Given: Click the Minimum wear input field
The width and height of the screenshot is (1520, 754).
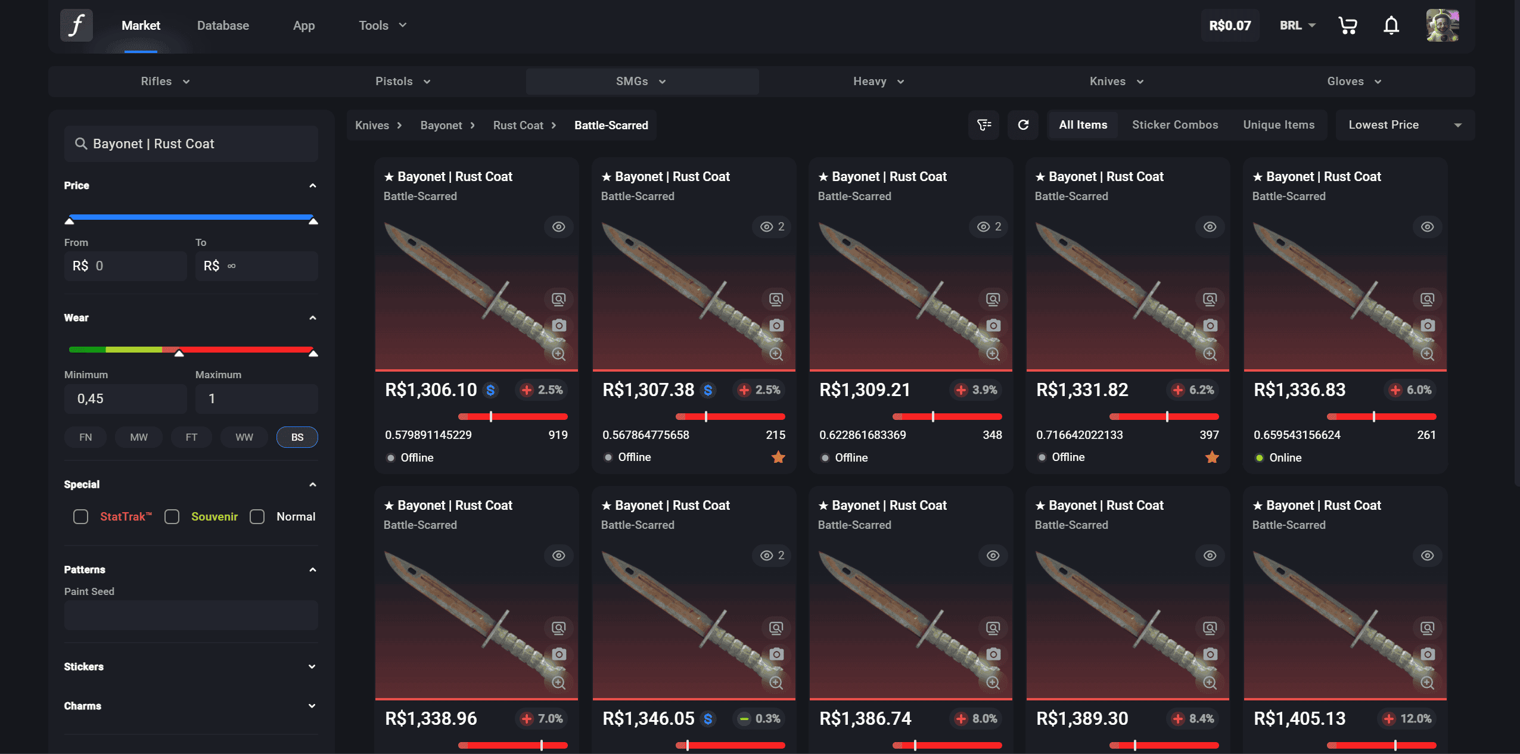Looking at the screenshot, I should (x=125, y=398).
